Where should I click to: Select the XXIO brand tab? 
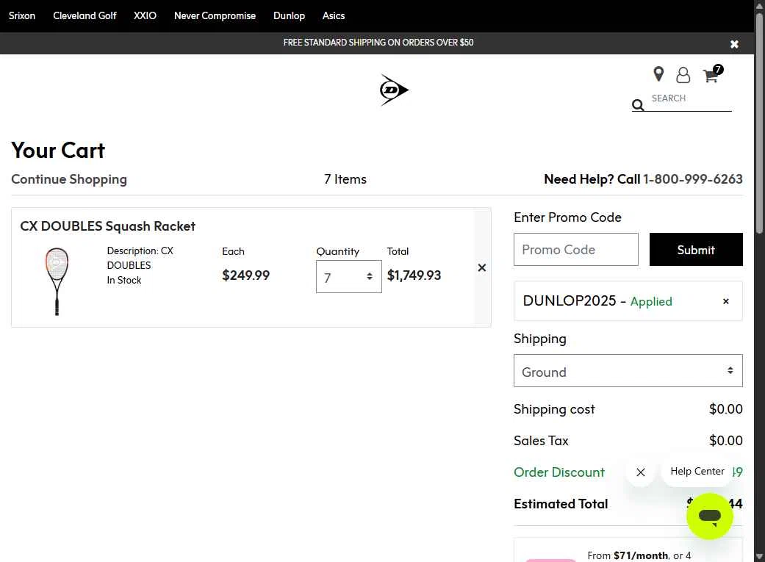point(145,15)
